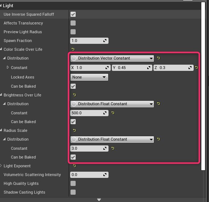This screenshot has width=209, height=202.
Task: Reset Radius Scale Constant 3.0 value
Action: [113, 148]
